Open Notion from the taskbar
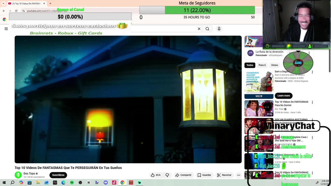Screen dimensions: 331x186 coord(55,183)
